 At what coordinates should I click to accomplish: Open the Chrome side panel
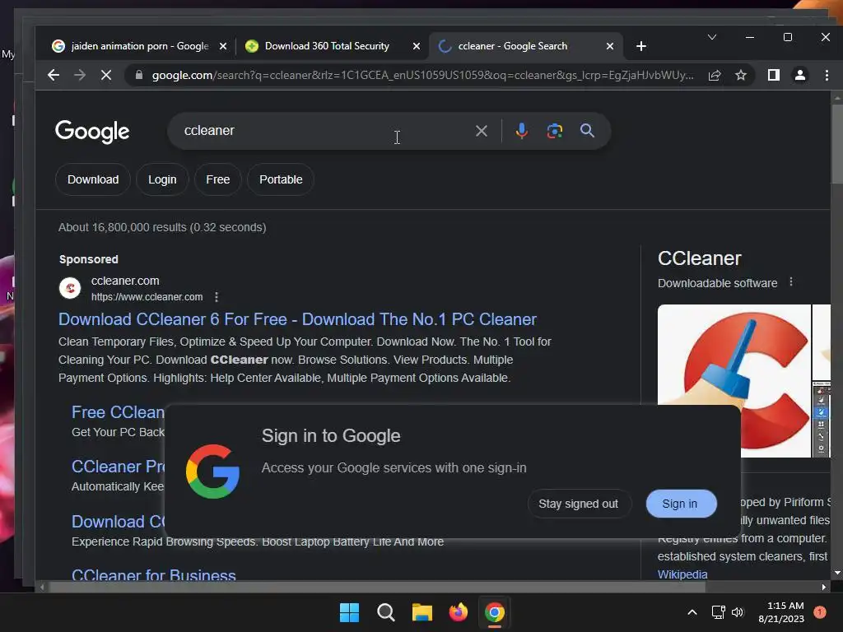pyautogui.click(x=774, y=75)
